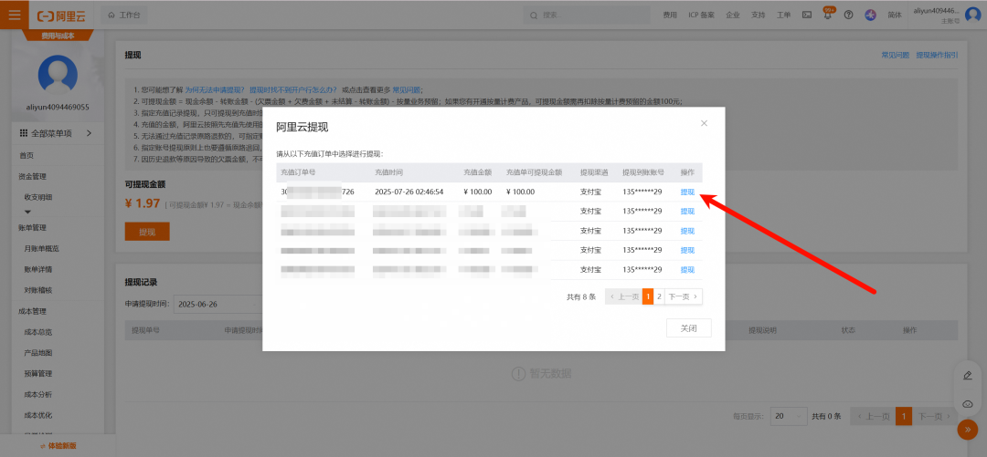
Task: Open 预算管理 in the sidebar
Action: [38, 373]
